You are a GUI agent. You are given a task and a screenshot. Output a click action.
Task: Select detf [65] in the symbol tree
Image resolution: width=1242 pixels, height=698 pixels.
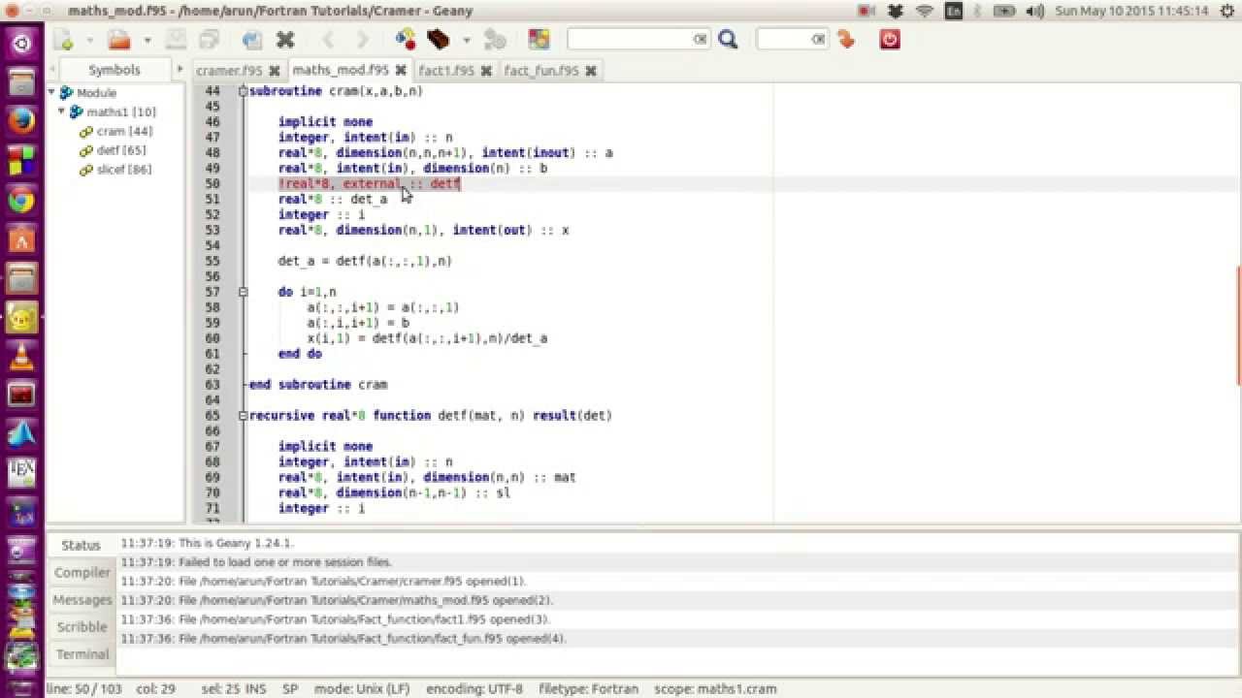pos(121,150)
